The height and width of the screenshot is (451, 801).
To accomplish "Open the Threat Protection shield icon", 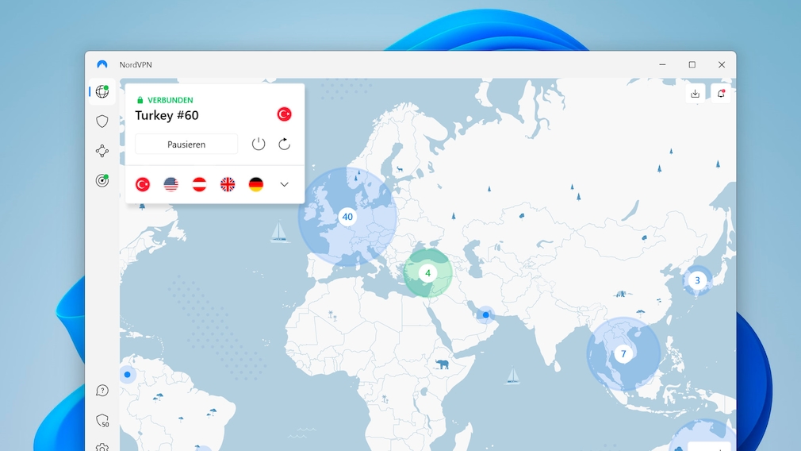I will [x=102, y=121].
